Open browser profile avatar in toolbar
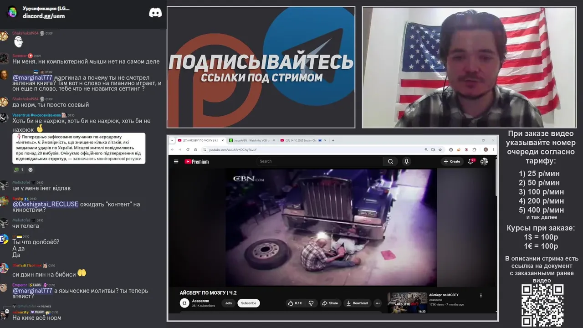 pos(486,149)
